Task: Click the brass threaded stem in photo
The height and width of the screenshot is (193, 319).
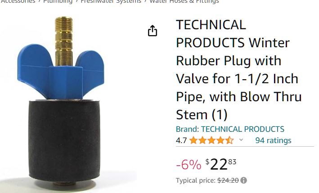Action: pos(64,41)
